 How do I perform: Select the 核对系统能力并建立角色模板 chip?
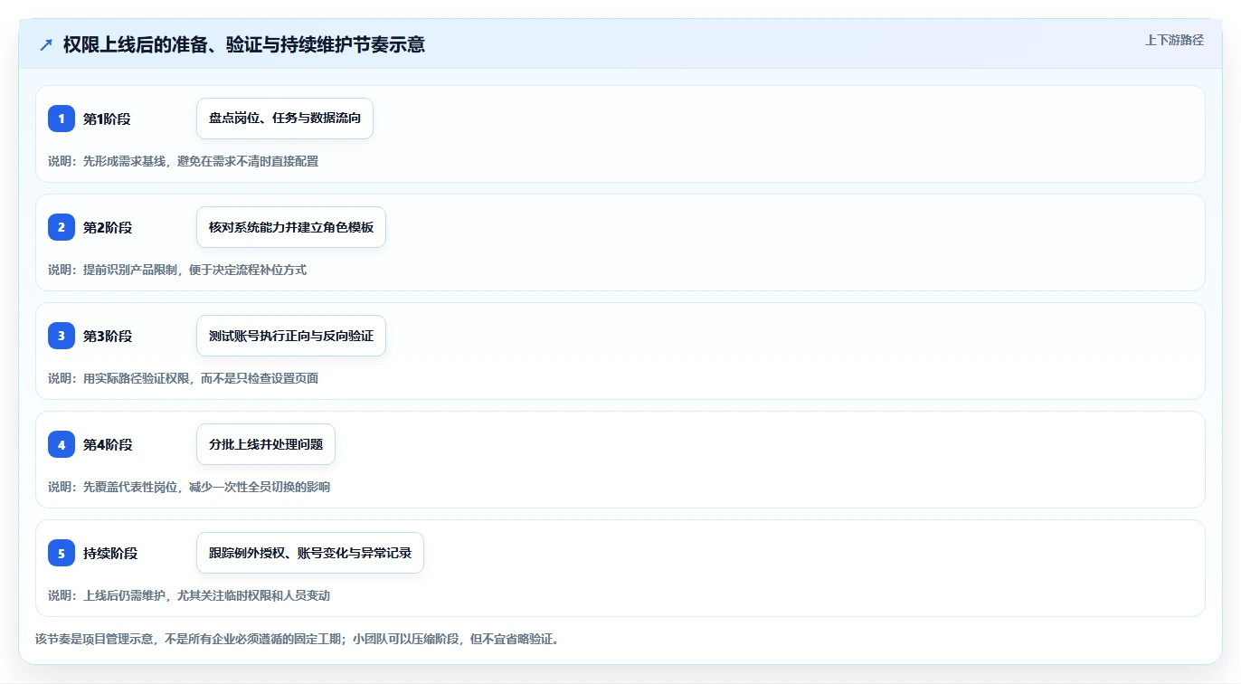pyautogui.click(x=291, y=227)
